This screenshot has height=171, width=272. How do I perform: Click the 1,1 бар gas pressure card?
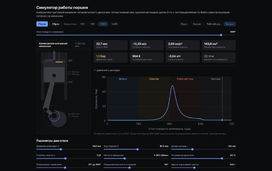[x=111, y=58]
